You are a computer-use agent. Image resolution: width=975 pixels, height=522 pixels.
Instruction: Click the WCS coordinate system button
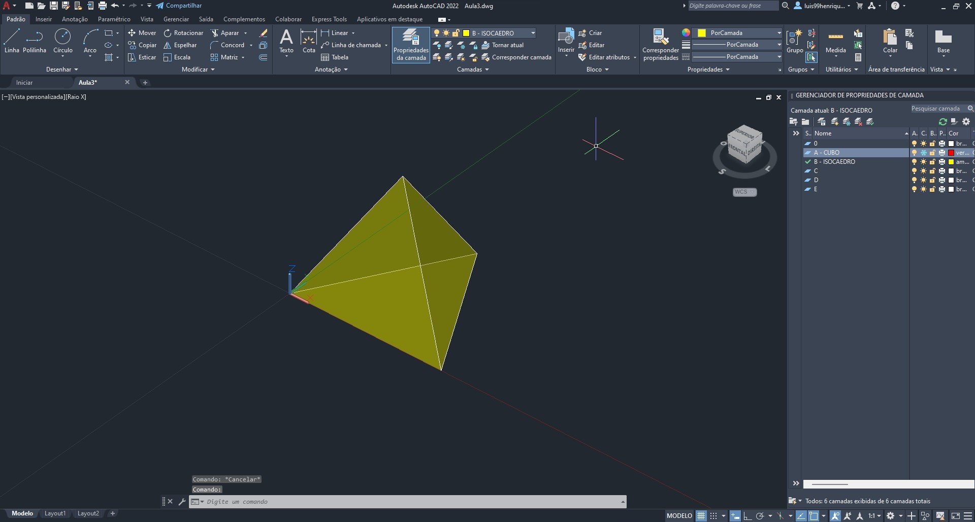(x=744, y=192)
